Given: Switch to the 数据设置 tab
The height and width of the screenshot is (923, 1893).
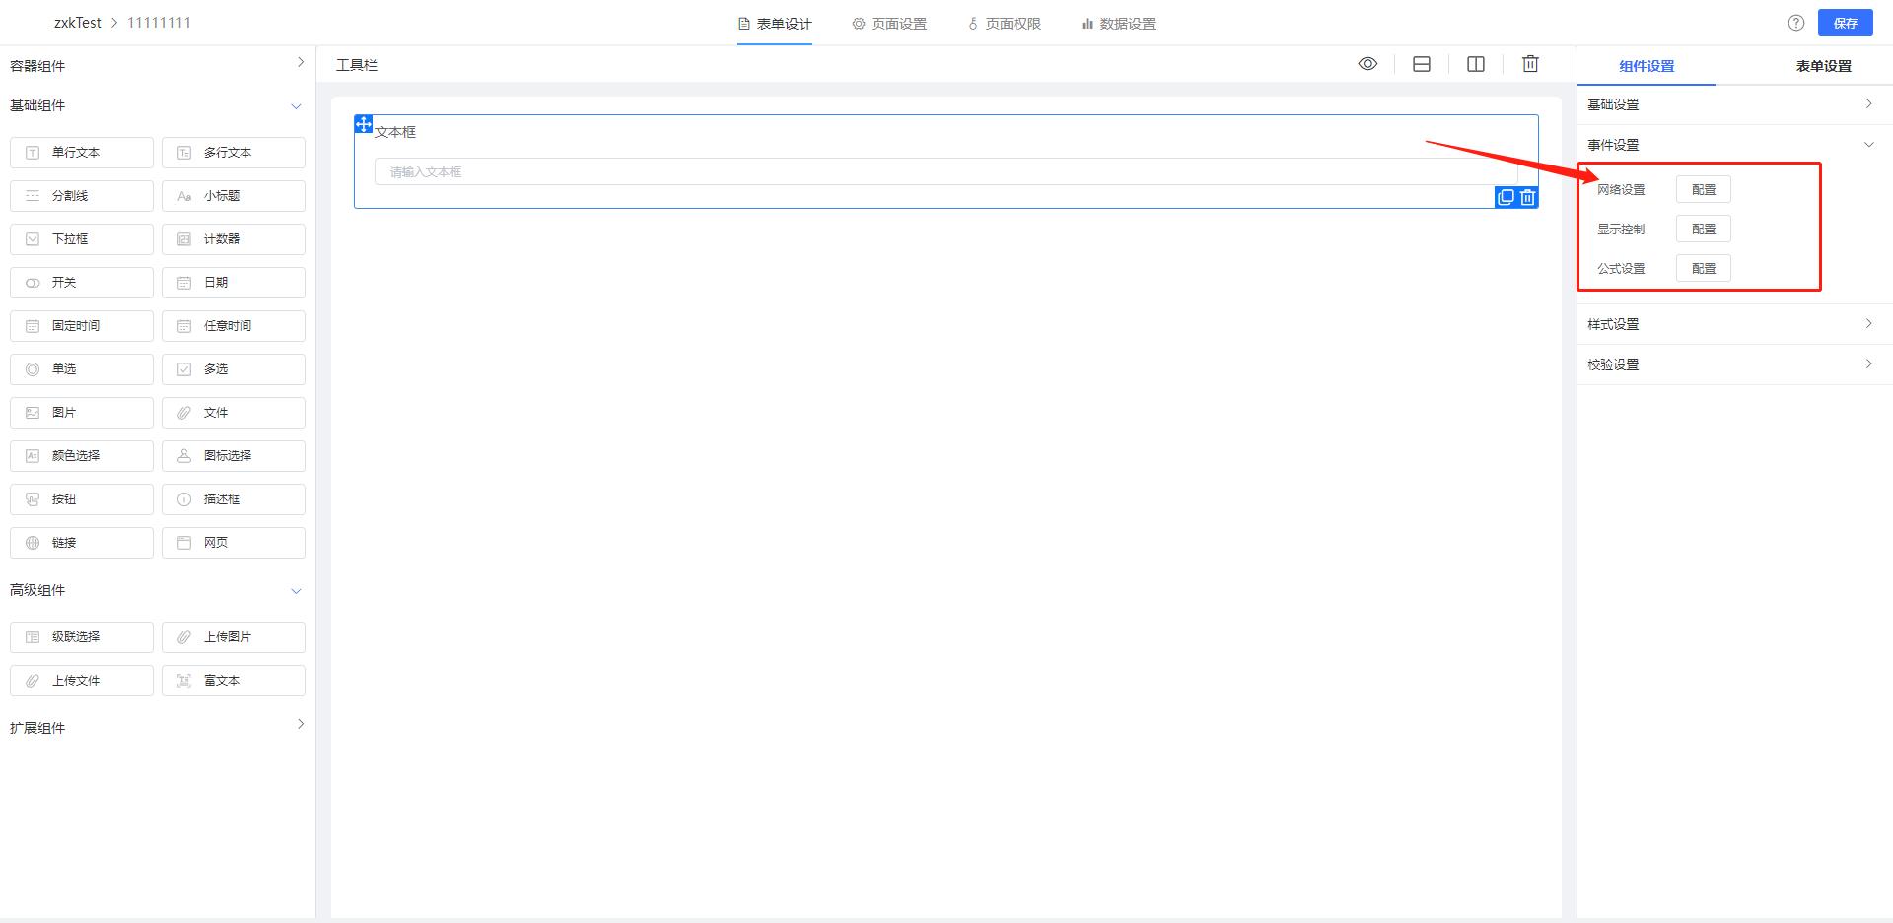Looking at the screenshot, I should point(1118,24).
